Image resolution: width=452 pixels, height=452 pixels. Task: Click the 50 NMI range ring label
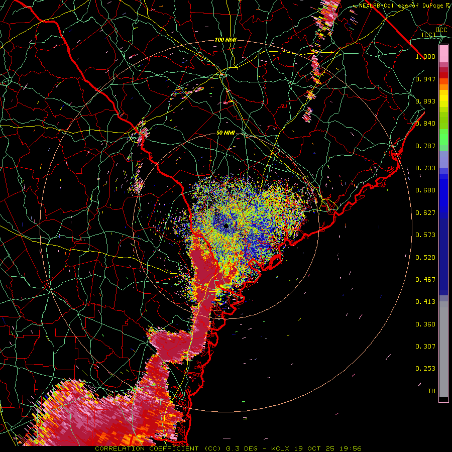click(225, 133)
